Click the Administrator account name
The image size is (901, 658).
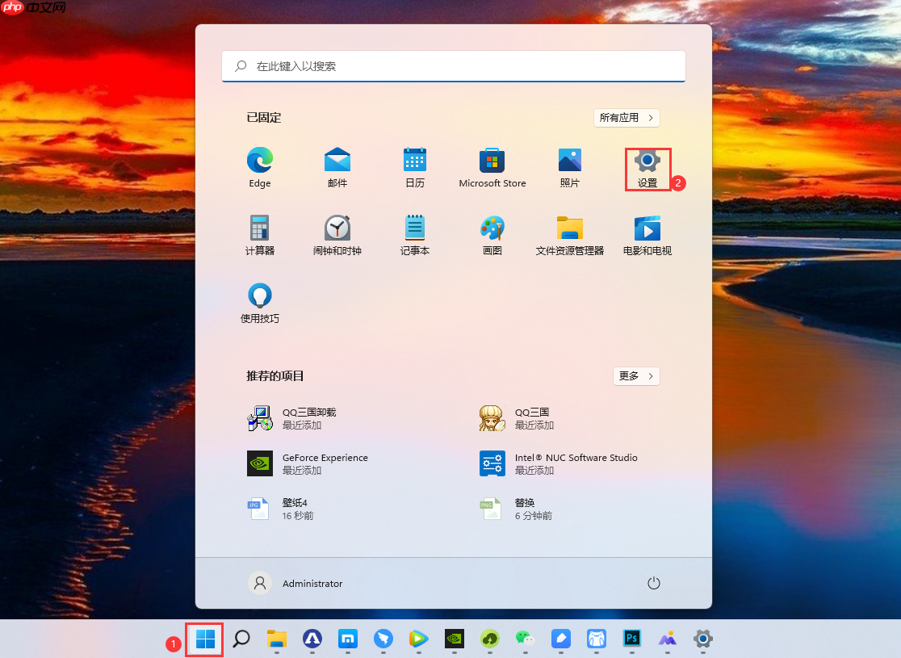(312, 583)
